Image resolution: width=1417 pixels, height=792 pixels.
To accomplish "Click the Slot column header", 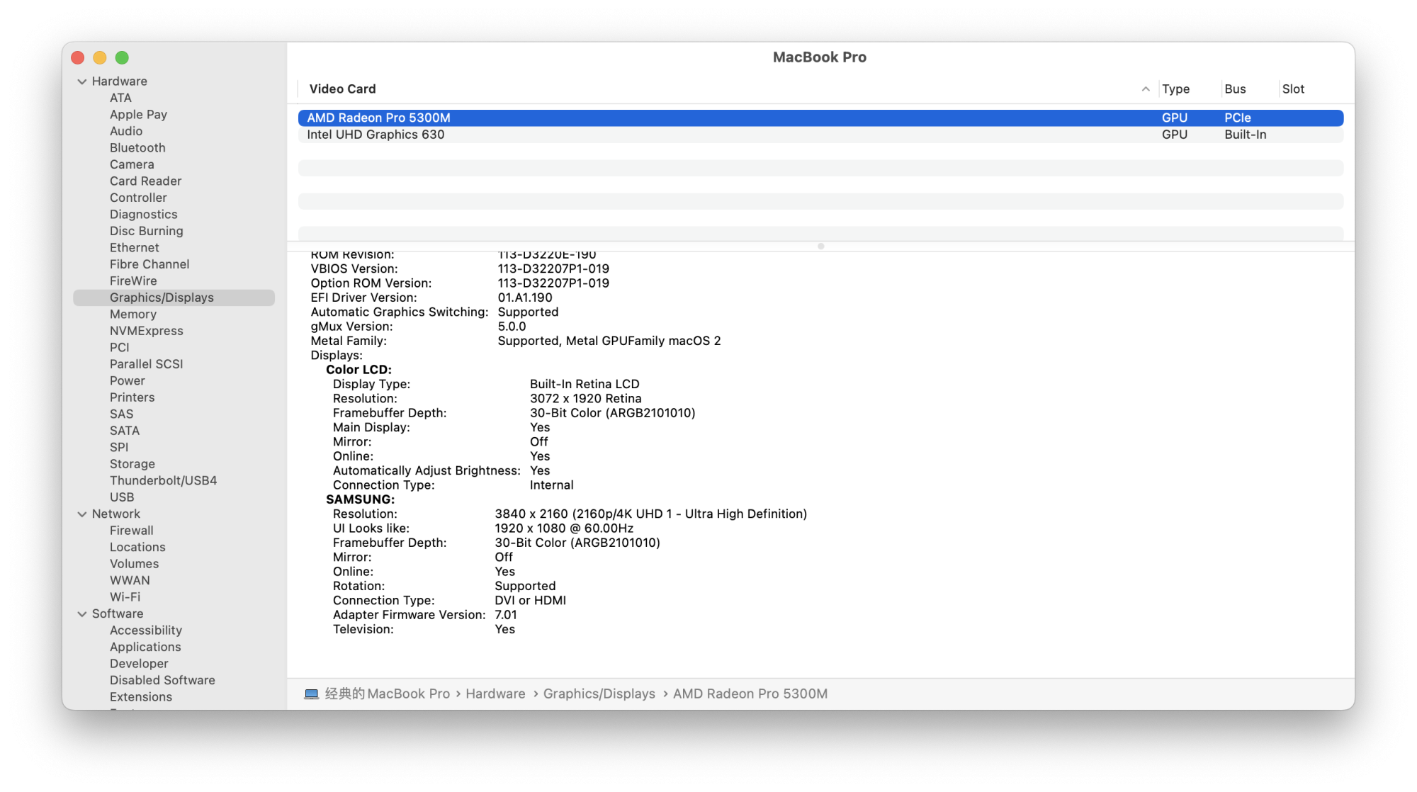I will [1293, 89].
